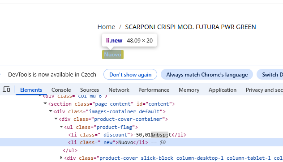Switch to the Console tab
Image resolution: width=283 pixels, height=162 pixels.
61,90
